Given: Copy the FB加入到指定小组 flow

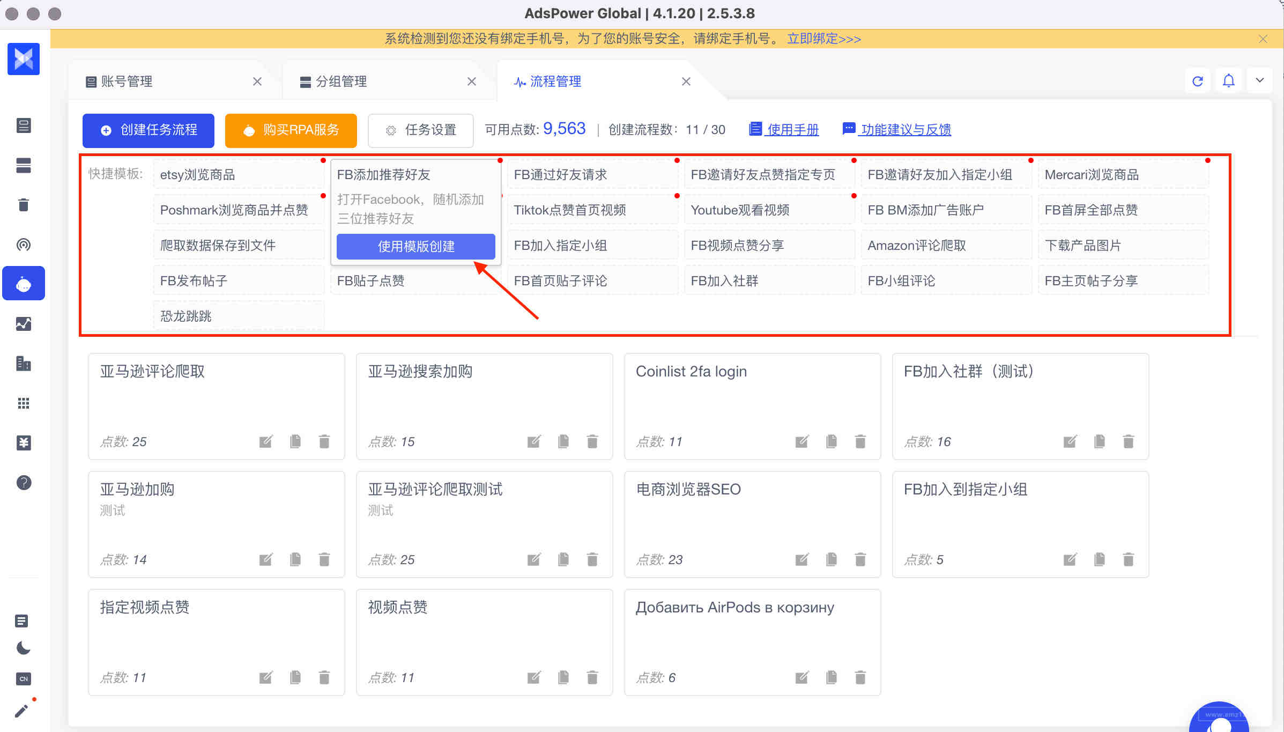Looking at the screenshot, I should click(x=1100, y=559).
